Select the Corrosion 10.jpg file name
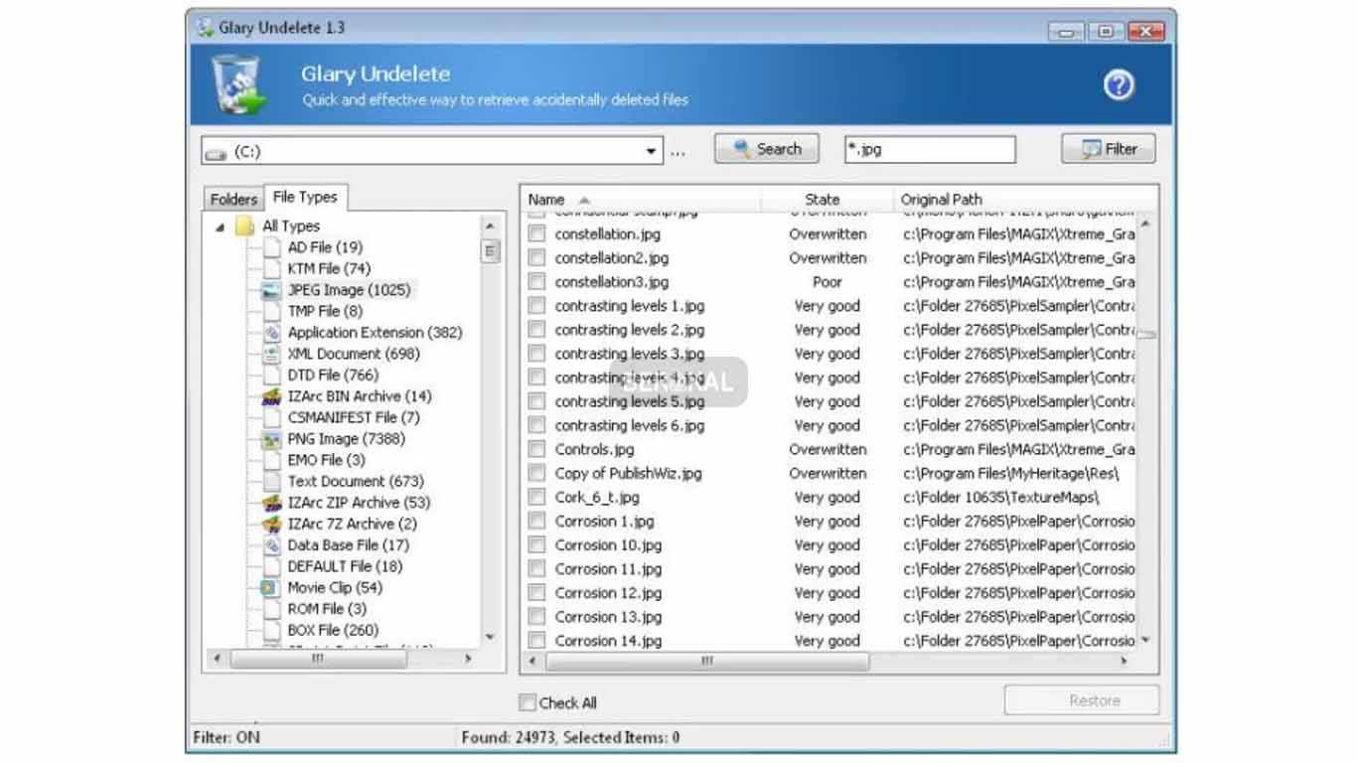 (x=608, y=544)
